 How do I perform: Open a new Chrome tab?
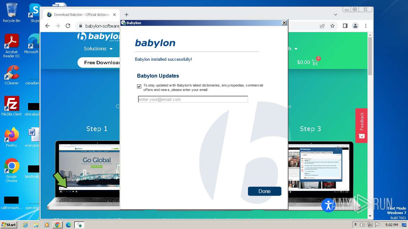(x=127, y=15)
